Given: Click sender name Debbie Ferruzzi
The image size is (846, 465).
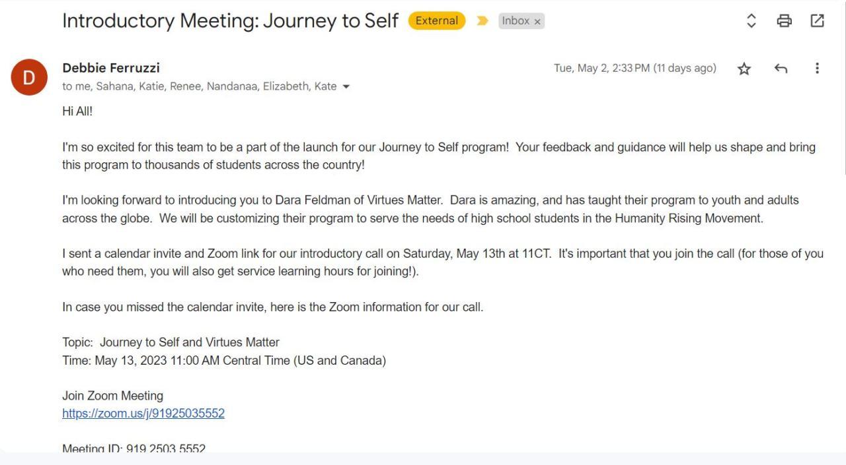Looking at the screenshot, I should 111,68.
